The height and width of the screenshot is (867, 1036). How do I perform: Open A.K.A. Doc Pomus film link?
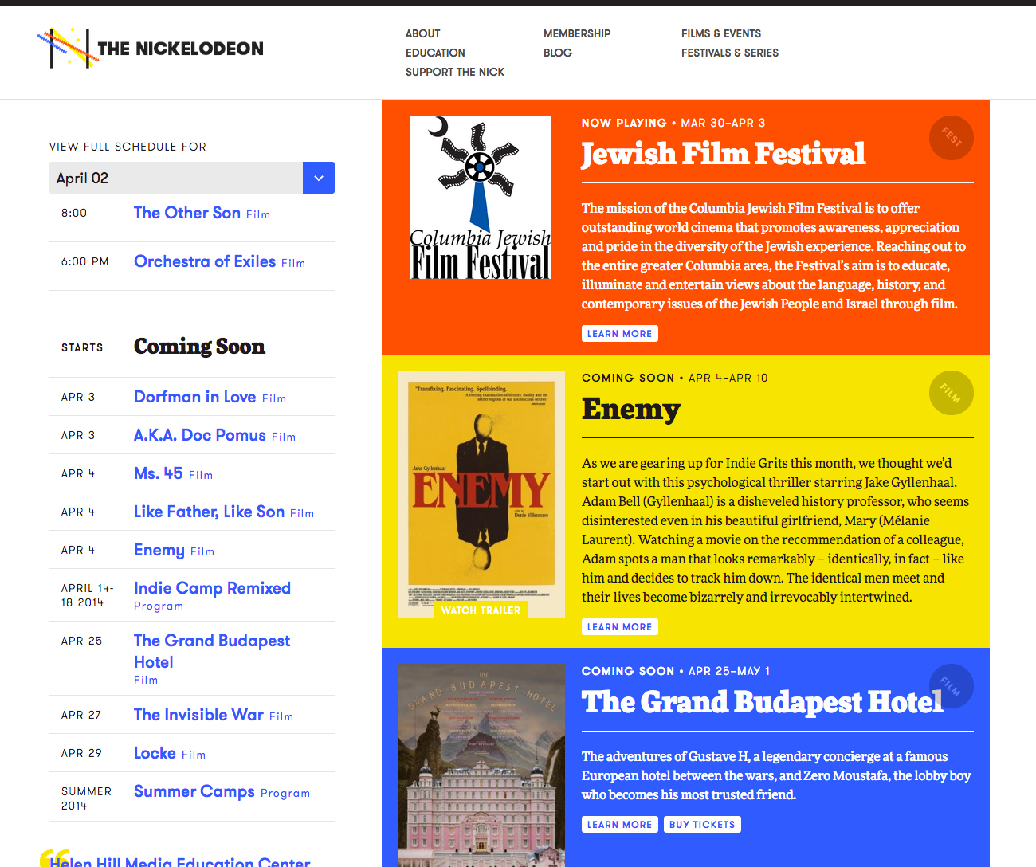coord(200,435)
